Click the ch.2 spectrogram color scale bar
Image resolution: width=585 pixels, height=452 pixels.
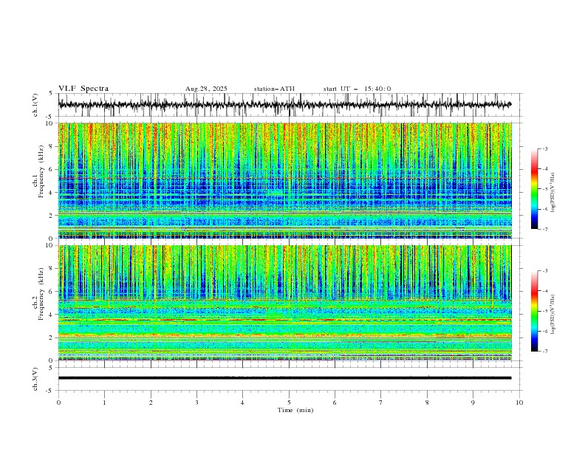535,311
